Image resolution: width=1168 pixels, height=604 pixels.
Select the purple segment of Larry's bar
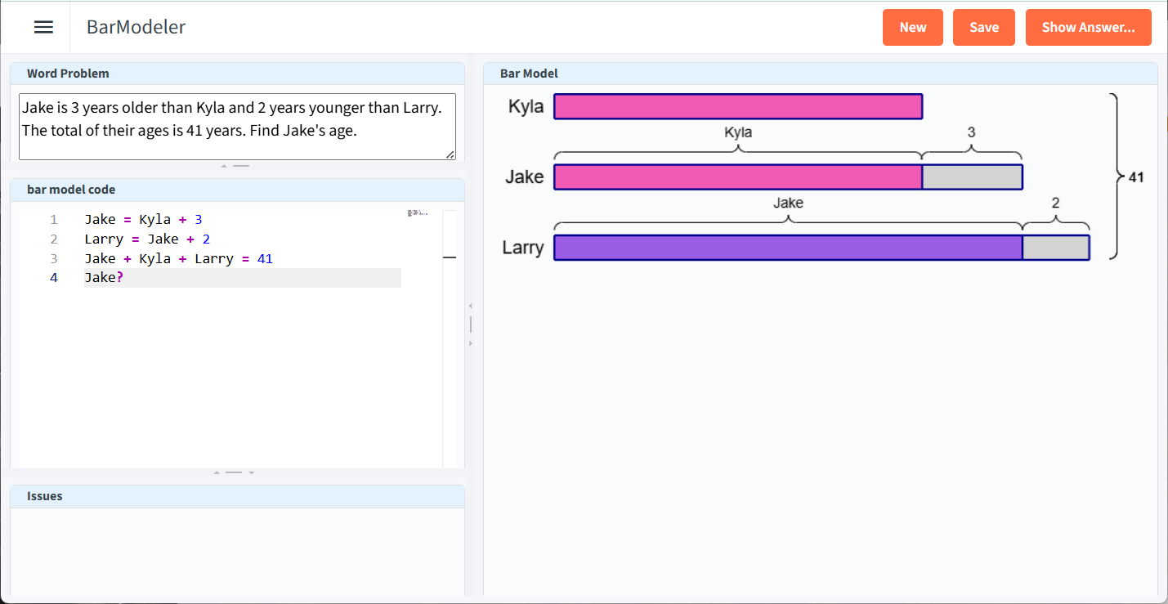point(787,248)
